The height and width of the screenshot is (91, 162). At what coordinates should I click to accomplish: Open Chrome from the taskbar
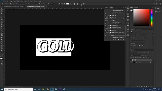coord(48,89)
